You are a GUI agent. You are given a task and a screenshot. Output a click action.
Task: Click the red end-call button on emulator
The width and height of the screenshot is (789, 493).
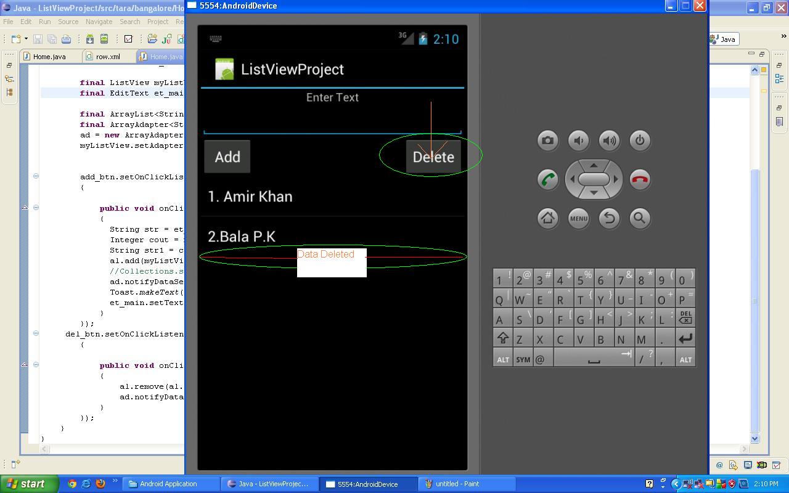640,179
